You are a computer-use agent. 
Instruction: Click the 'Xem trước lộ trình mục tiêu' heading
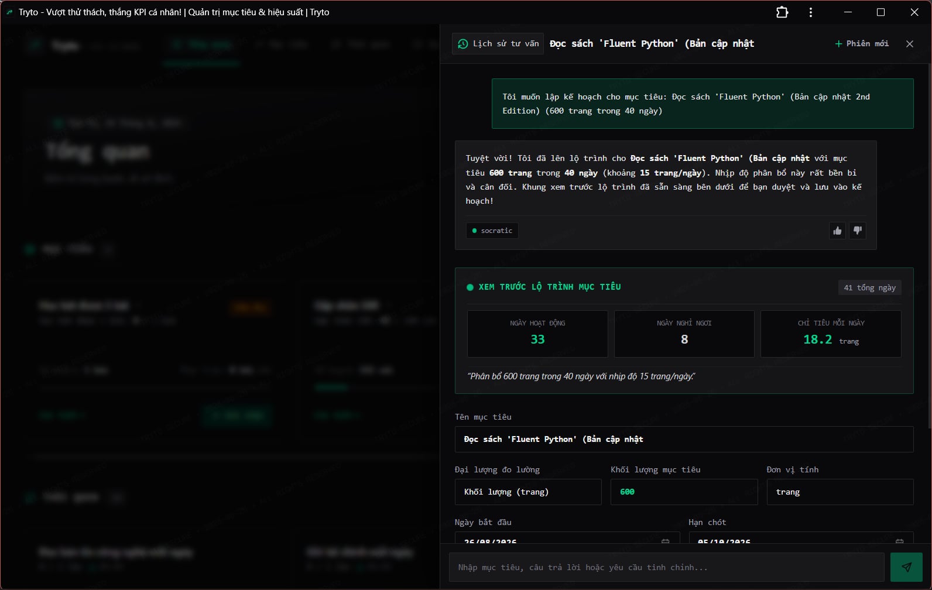click(x=550, y=287)
